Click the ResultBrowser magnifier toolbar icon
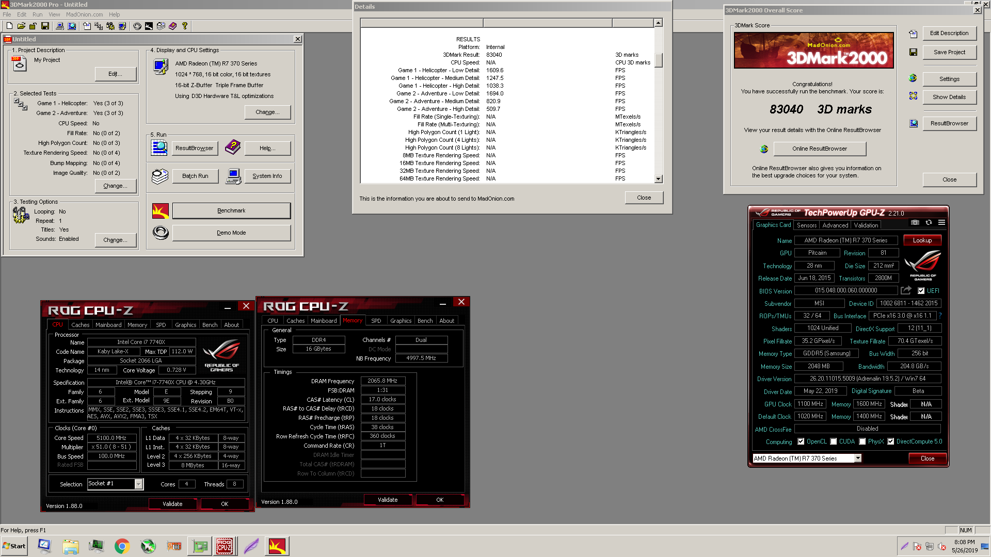This screenshot has width=991, height=557. coord(72,26)
